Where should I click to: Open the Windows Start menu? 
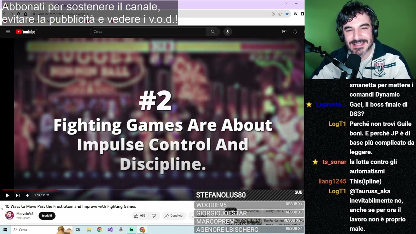[x=5, y=230]
